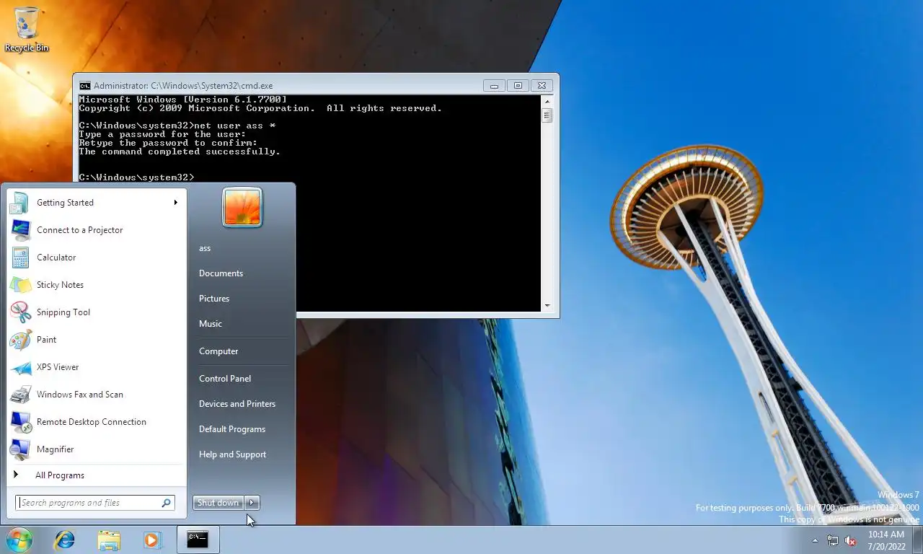Open Windows Explorer folder taskbar icon
Image resolution: width=923 pixels, height=554 pixels.
click(x=109, y=539)
